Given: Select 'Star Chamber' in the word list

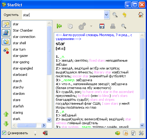Looking at the screenshot, I should tap(23, 30).
